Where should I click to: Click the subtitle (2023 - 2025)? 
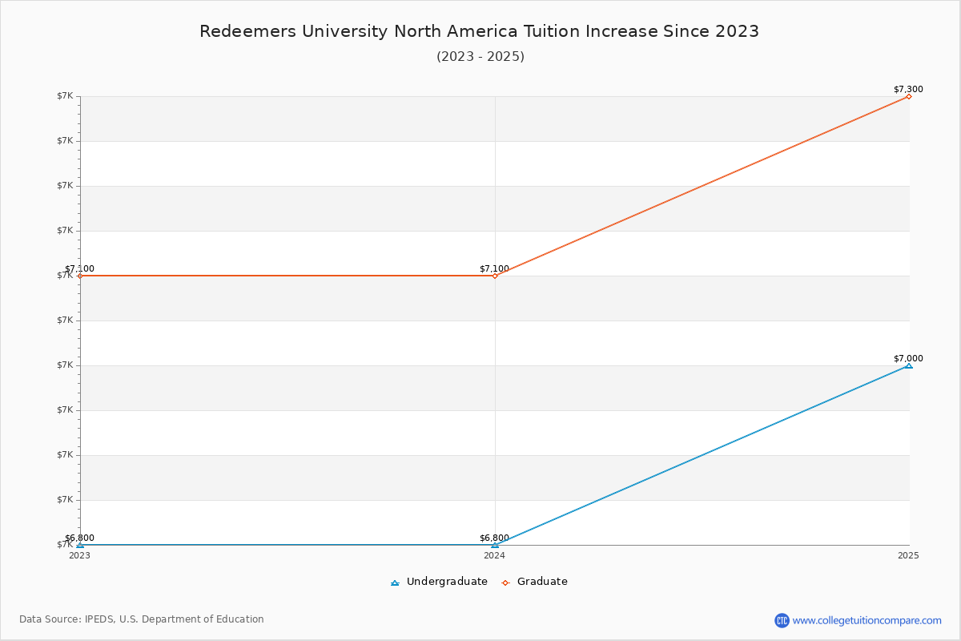(x=480, y=57)
